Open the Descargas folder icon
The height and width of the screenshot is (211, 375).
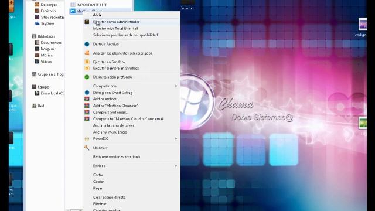(x=37, y=5)
